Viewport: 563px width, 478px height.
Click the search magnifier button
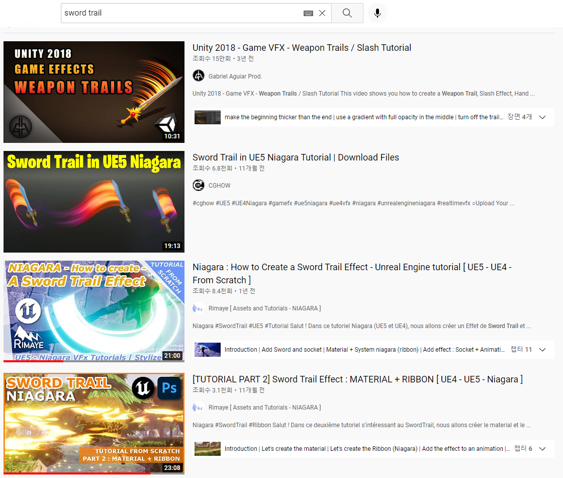click(347, 13)
